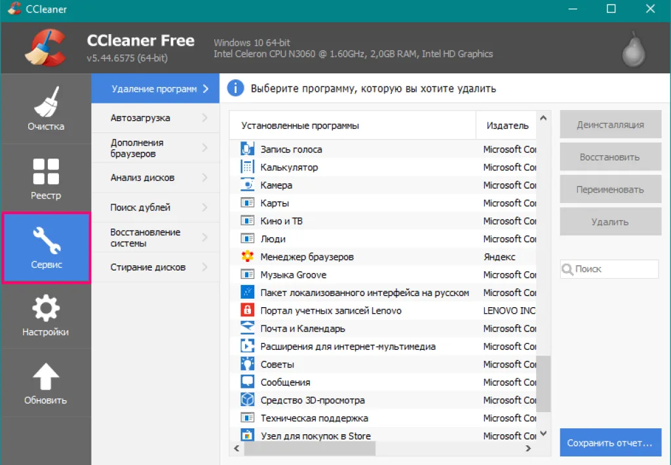The width and height of the screenshot is (671, 465).
Task: Click the Lenovo account portal lock icon
Action: point(247,310)
